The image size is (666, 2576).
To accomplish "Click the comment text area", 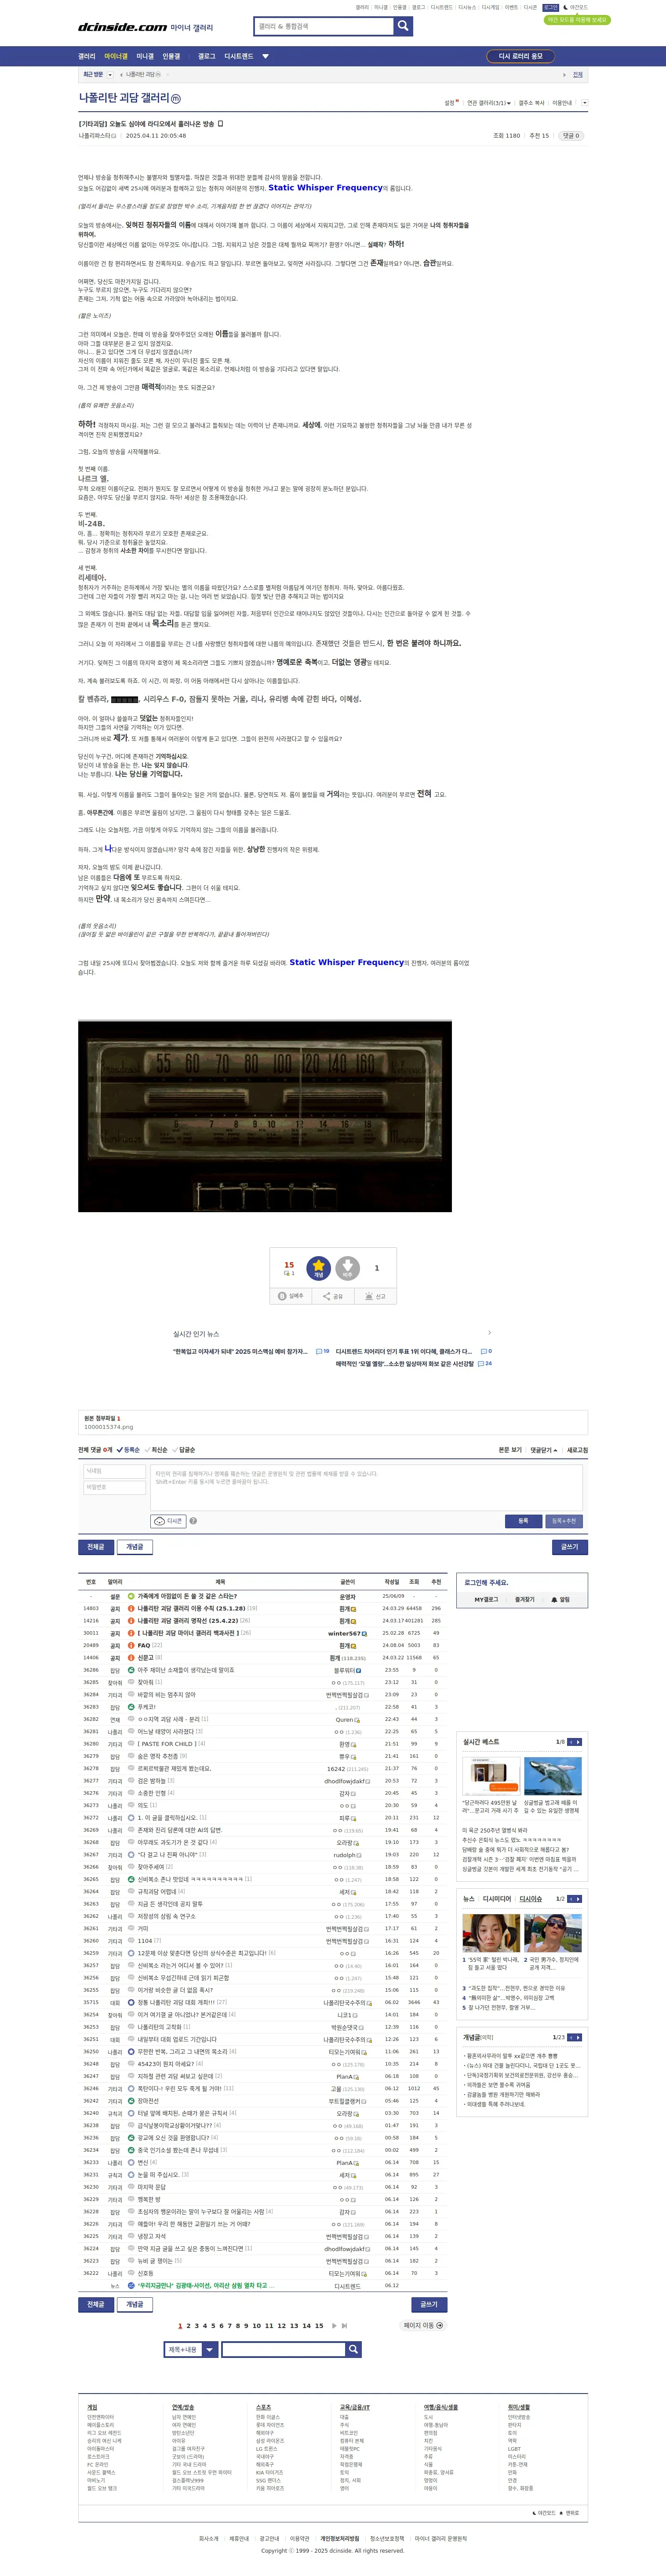I will pos(366,1487).
